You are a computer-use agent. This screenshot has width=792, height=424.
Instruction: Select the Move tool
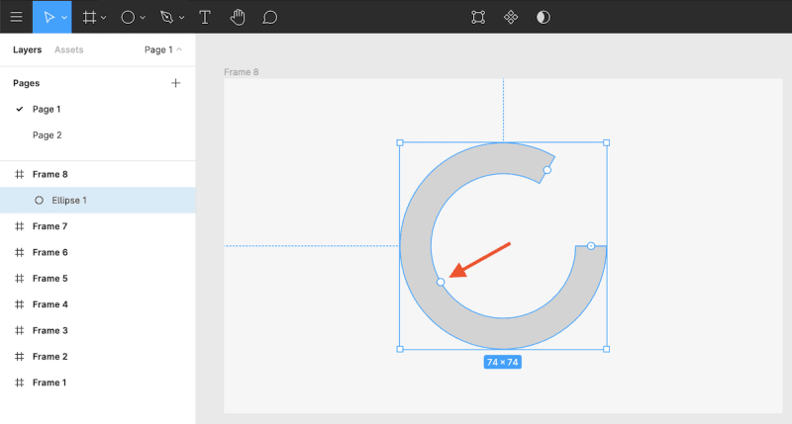point(49,17)
